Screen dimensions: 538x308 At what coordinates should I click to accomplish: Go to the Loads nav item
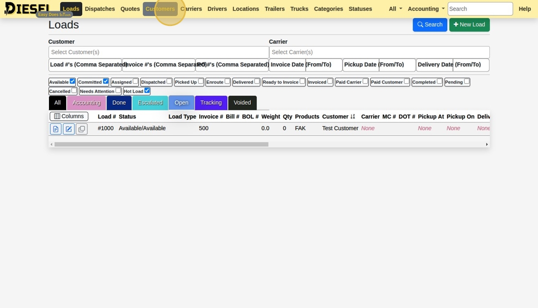pyautogui.click(x=71, y=9)
